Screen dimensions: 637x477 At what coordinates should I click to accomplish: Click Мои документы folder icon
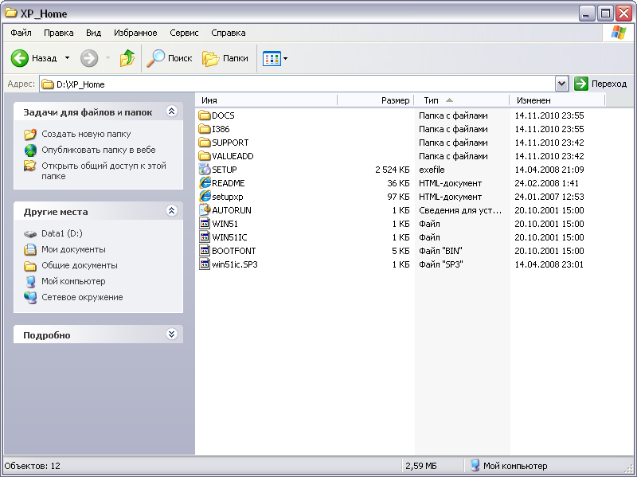[30, 249]
